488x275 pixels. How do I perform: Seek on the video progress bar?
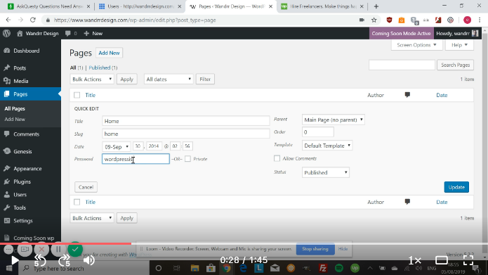pyautogui.click(x=244, y=243)
